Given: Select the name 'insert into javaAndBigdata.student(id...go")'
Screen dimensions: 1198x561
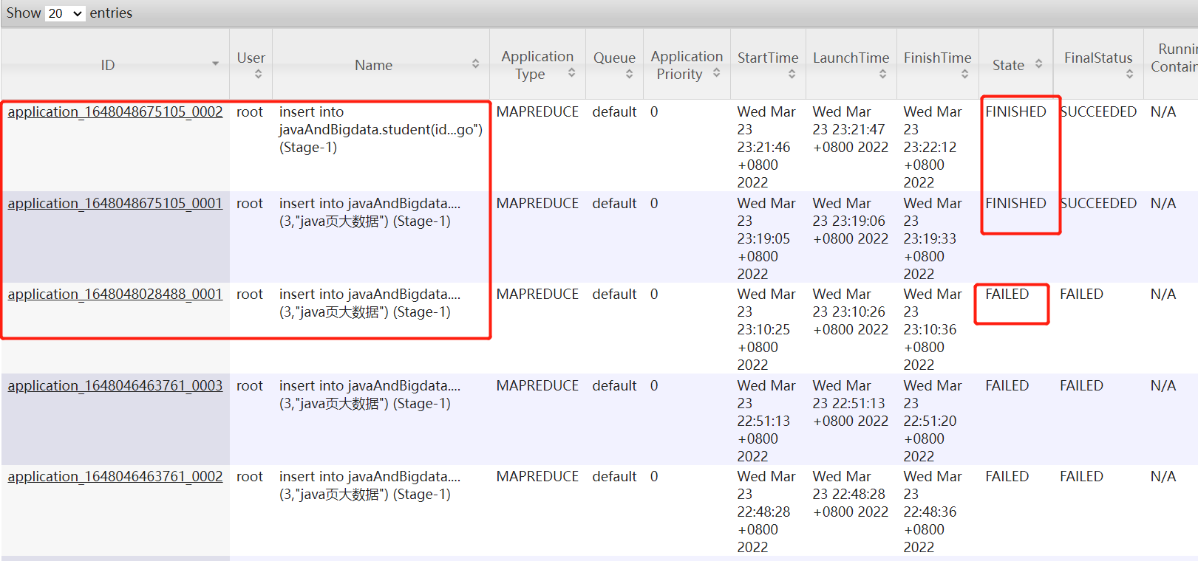Looking at the screenshot, I should (381, 129).
